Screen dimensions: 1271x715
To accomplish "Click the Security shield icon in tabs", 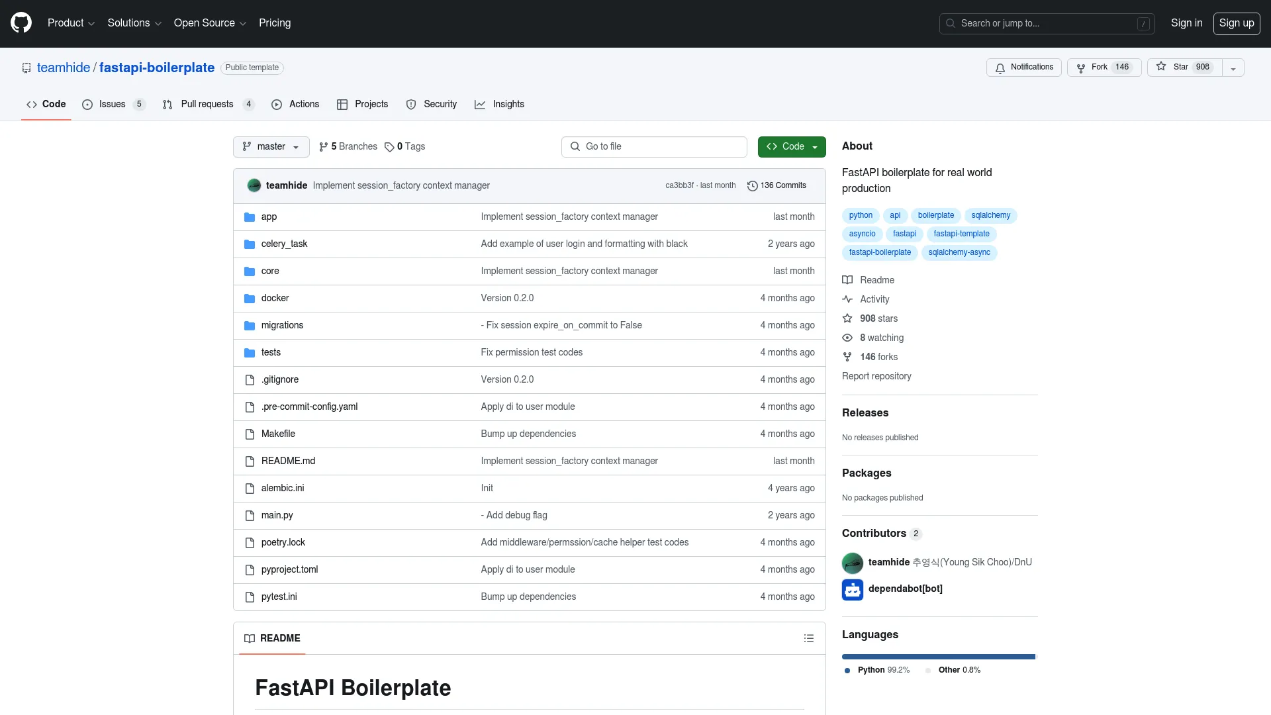I will (410, 104).
